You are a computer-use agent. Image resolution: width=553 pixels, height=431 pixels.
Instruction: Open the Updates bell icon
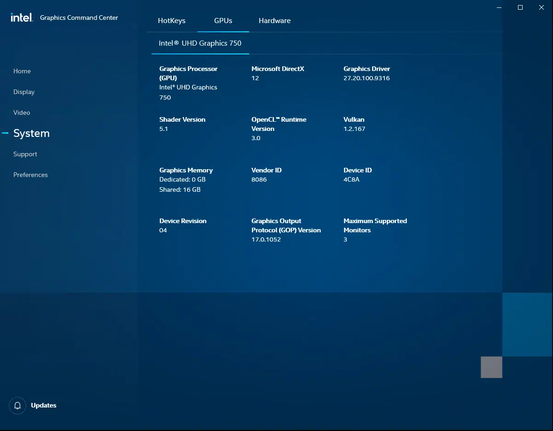pos(17,406)
